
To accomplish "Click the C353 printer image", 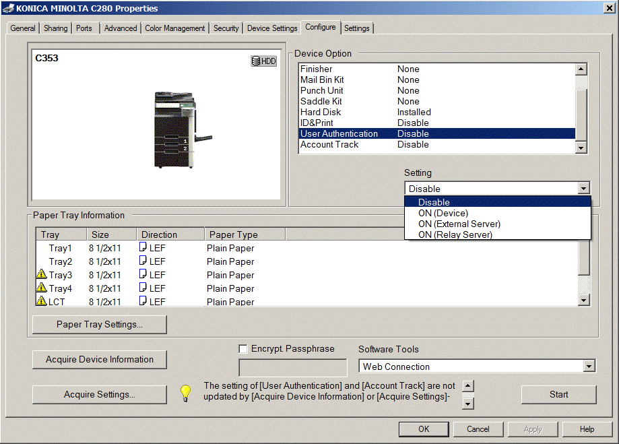I will click(x=174, y=129).
